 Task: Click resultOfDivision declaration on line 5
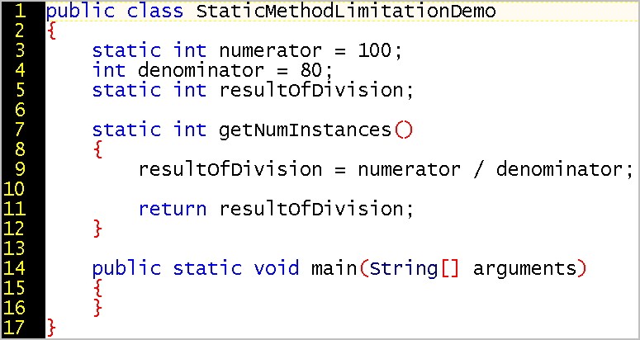312,90
